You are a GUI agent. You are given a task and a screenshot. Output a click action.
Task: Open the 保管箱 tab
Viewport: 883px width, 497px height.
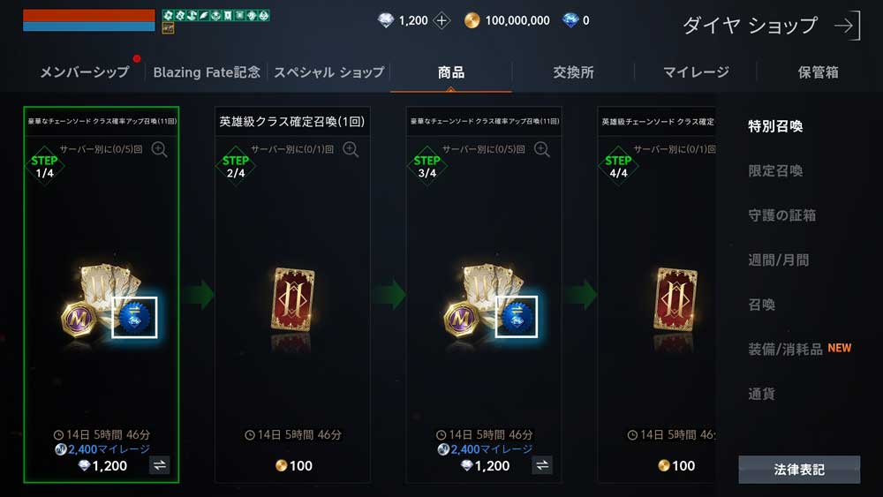818,72
